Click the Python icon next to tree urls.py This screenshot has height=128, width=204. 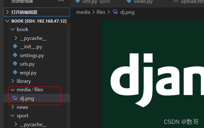tap(15, 64)
